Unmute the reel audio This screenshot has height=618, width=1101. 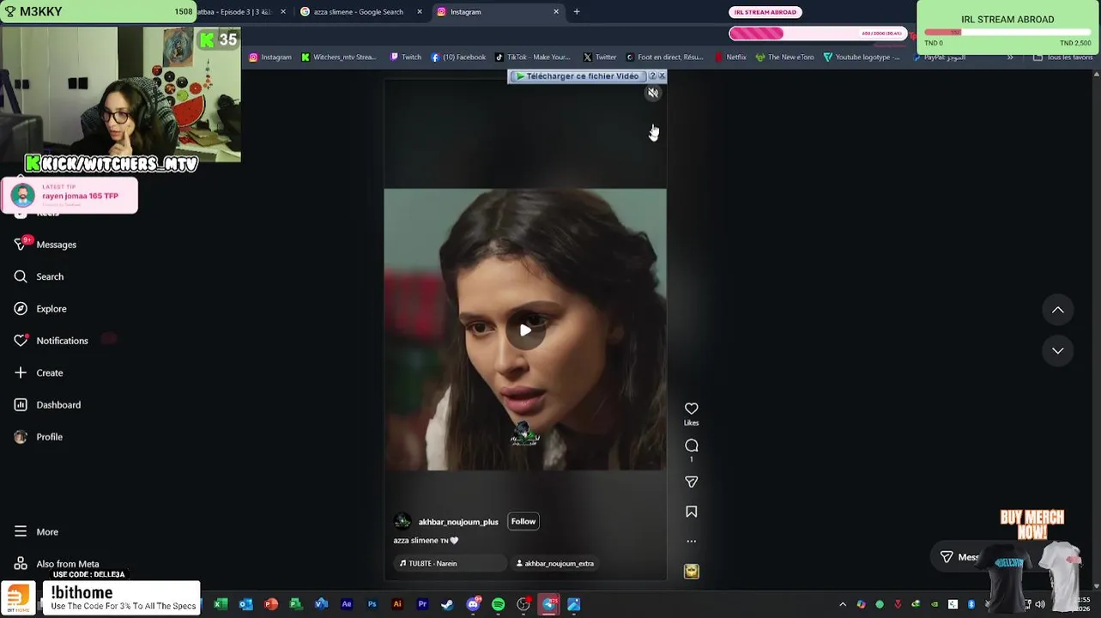[653, 93]
